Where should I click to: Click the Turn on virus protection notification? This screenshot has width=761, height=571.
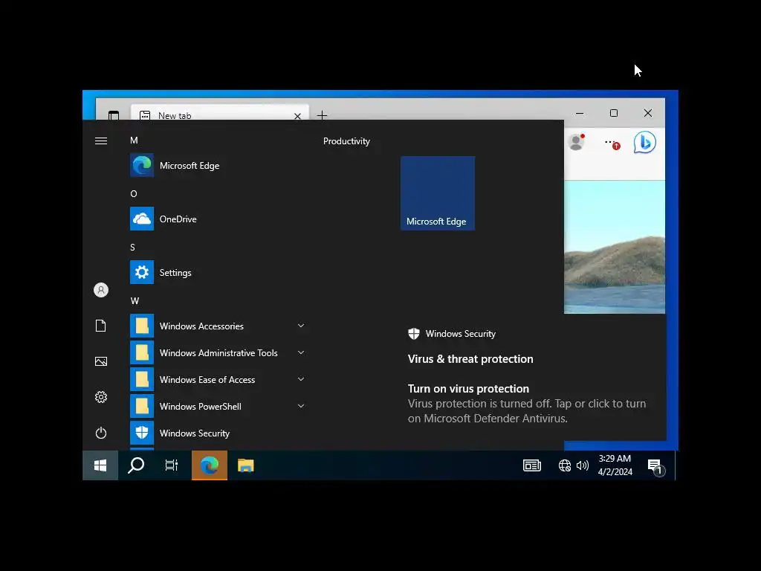pyautogui.click(x=528, y=404)
